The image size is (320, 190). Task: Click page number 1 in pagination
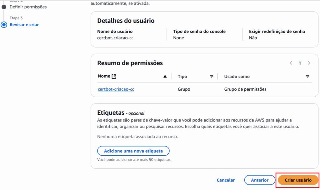[x=300, y=63]
